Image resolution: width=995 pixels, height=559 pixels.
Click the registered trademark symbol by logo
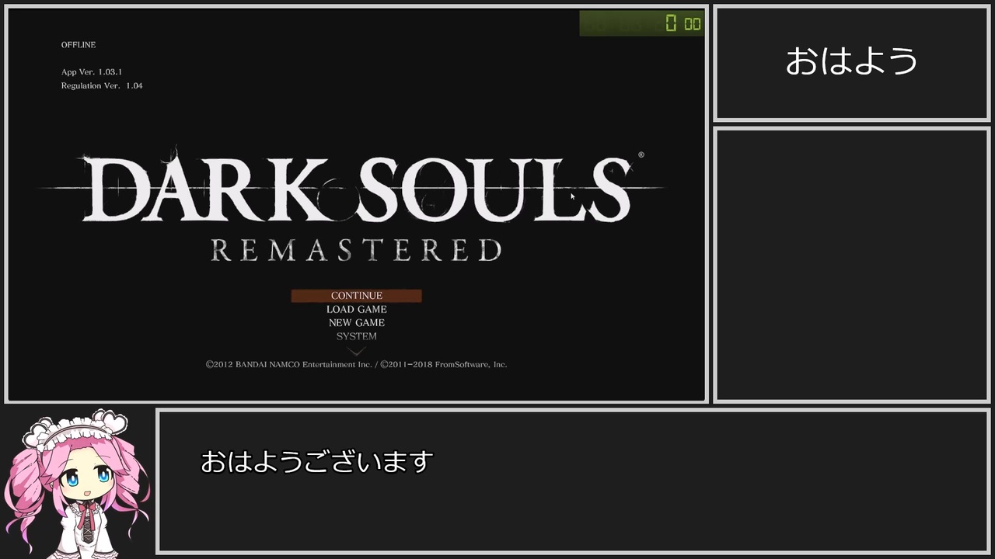[641, 155]
